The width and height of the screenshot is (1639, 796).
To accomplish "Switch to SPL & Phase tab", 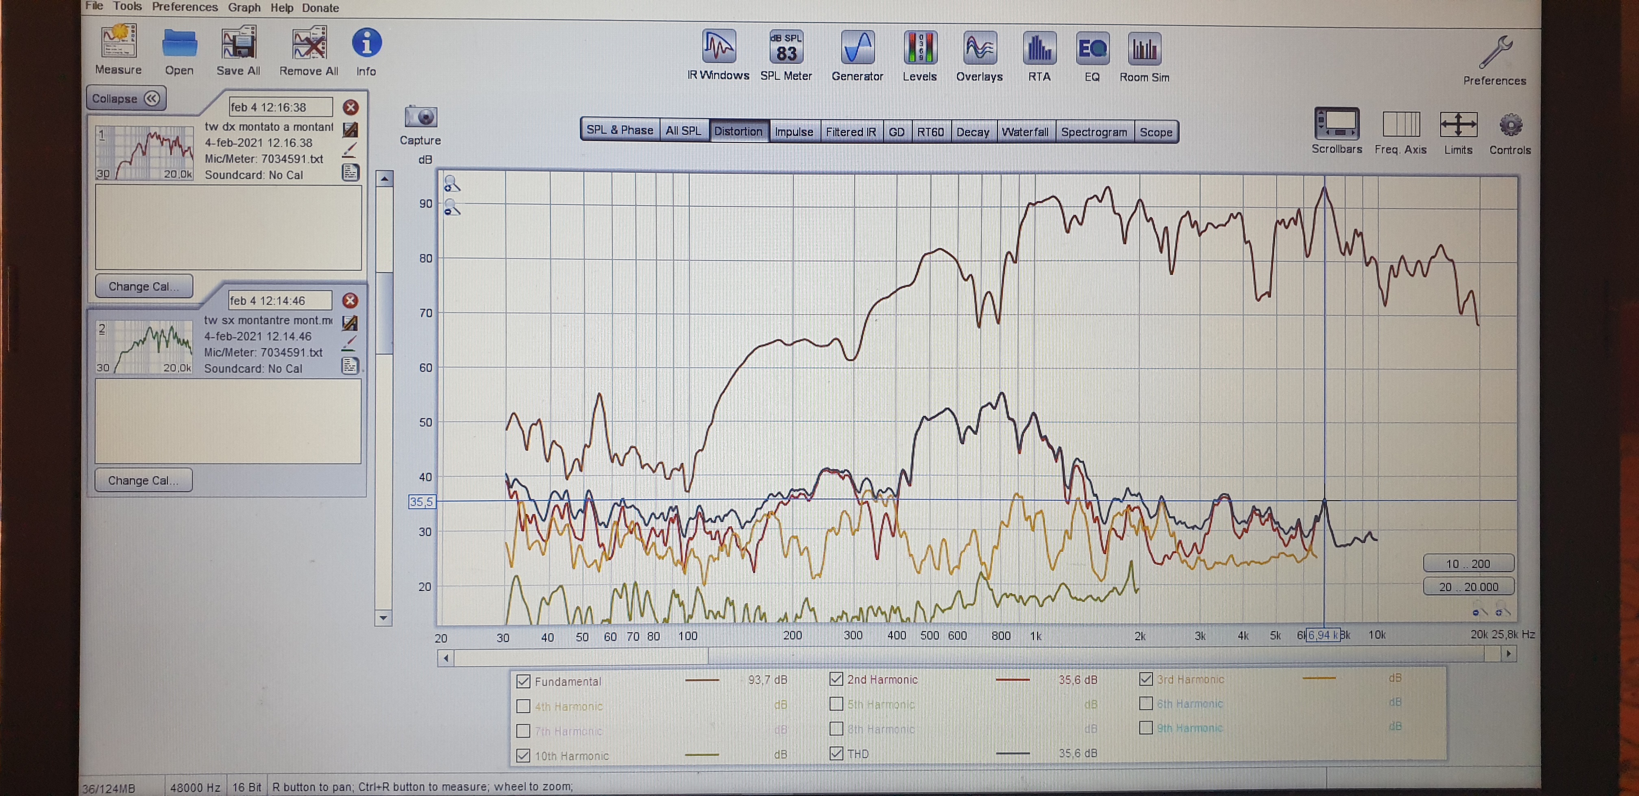I will [620, 130].
